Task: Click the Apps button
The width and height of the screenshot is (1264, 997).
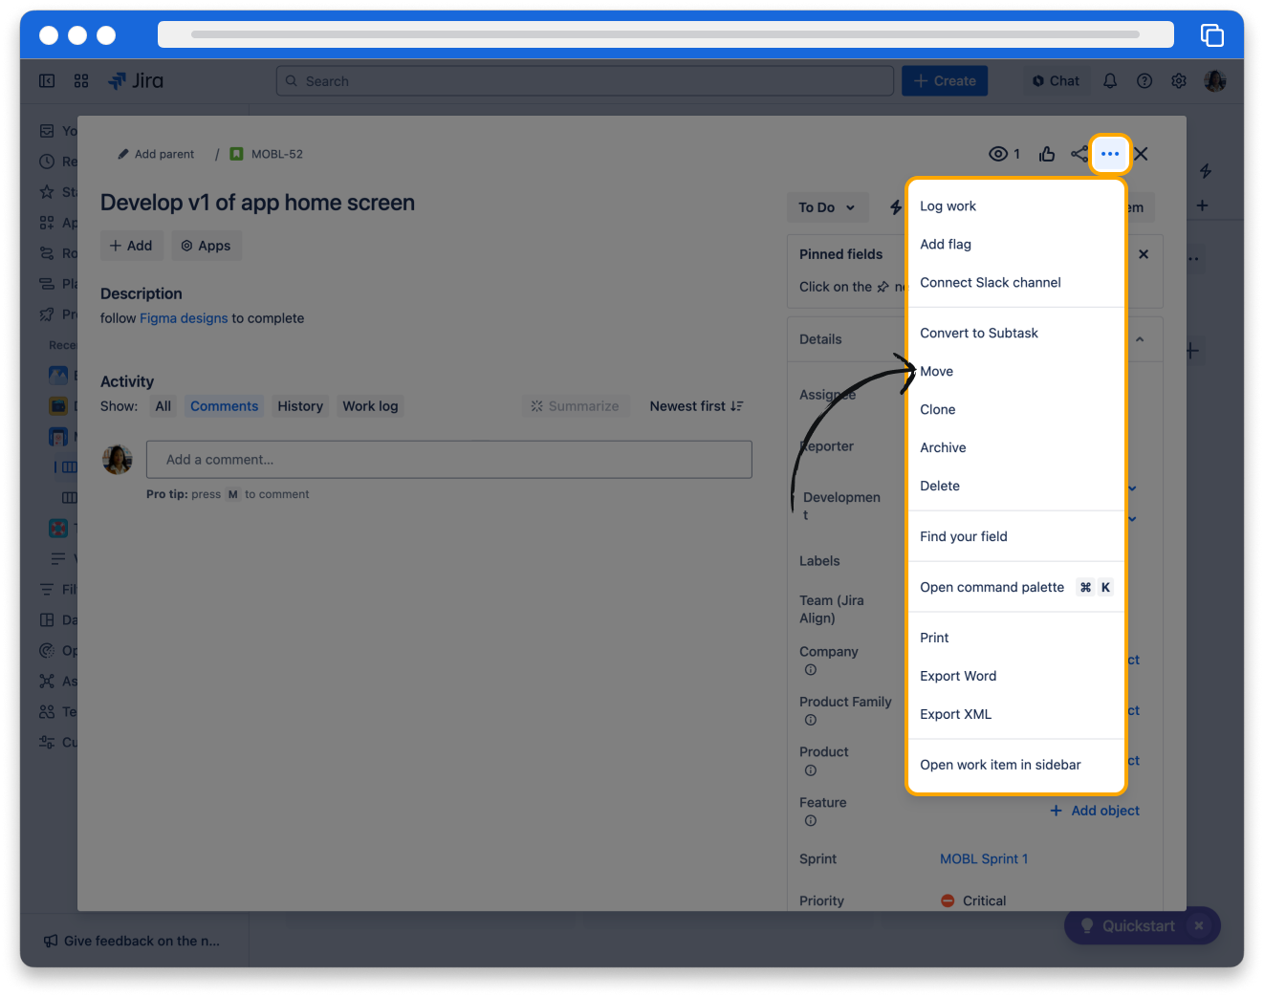Action: [207, 246]
